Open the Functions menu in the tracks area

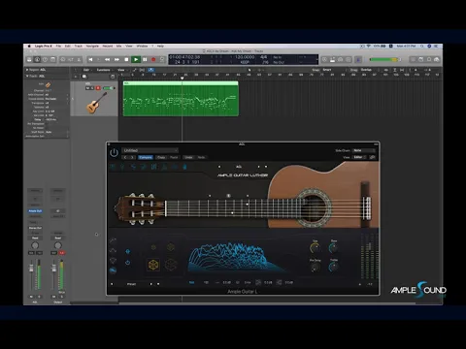click(x=104, y=70)
